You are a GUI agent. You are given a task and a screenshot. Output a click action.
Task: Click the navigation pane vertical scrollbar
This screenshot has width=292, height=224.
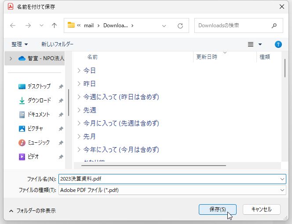[69, 102]
